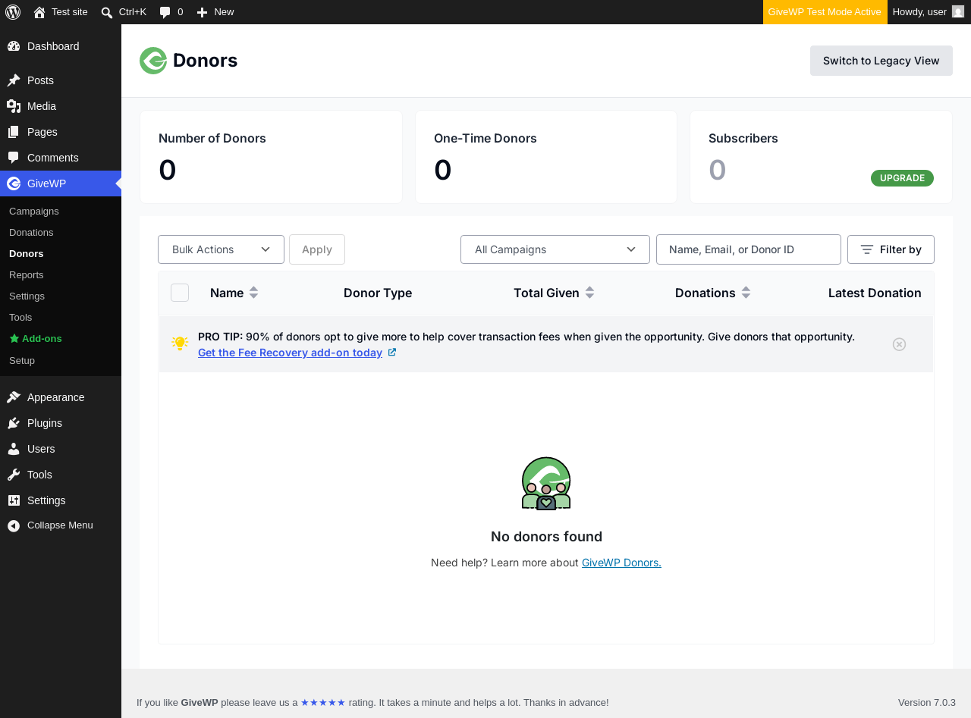Focus the Name, Email, or Donor ID field
The width and height of the screenshot is (971, 718).
point(749,249)
